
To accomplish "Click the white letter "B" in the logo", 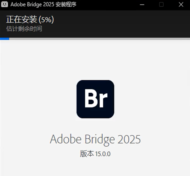I will coord(91,98).
